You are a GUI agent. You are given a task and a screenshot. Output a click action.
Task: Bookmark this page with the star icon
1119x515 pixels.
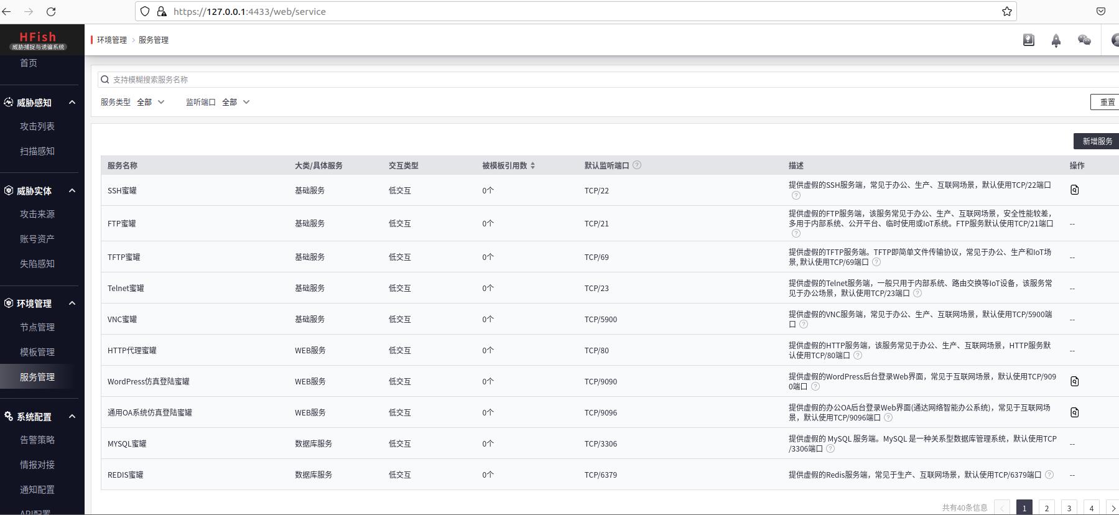click(x=1006, y=11)
